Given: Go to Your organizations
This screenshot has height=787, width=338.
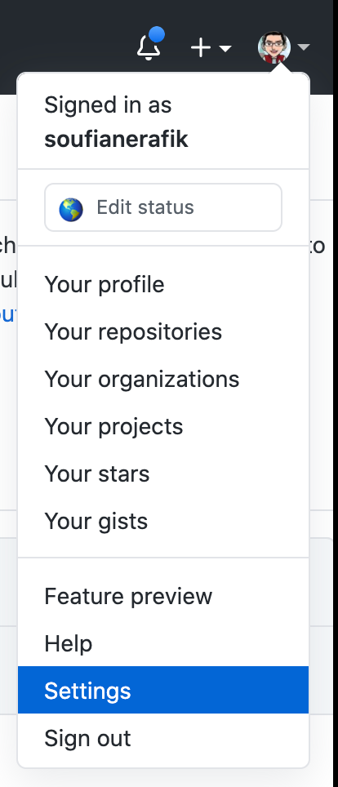Looking at the screenshot, I should tap(163, 379).
